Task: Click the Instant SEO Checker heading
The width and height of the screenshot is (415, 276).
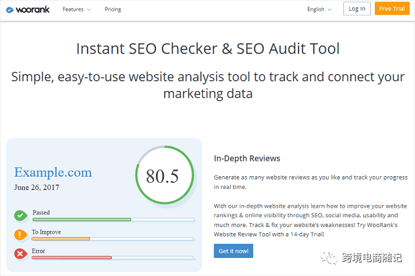Action: [207, 49]
